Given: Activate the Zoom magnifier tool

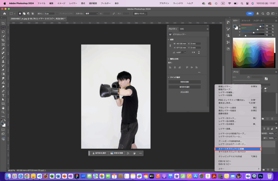Looking at the screenshot, I should point(3,112).
